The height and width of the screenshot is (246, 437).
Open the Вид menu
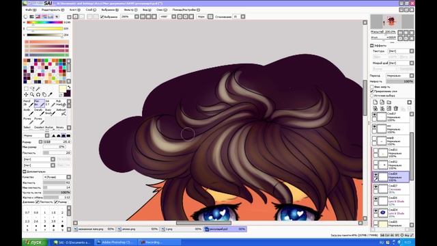(x=147, y=10)
